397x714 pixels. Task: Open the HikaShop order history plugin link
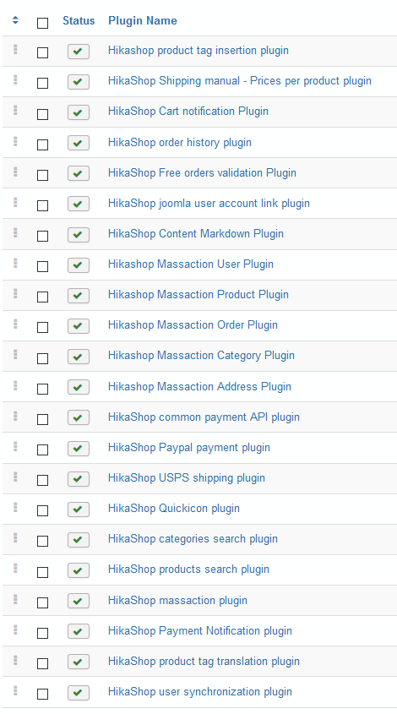coord(179,143)
